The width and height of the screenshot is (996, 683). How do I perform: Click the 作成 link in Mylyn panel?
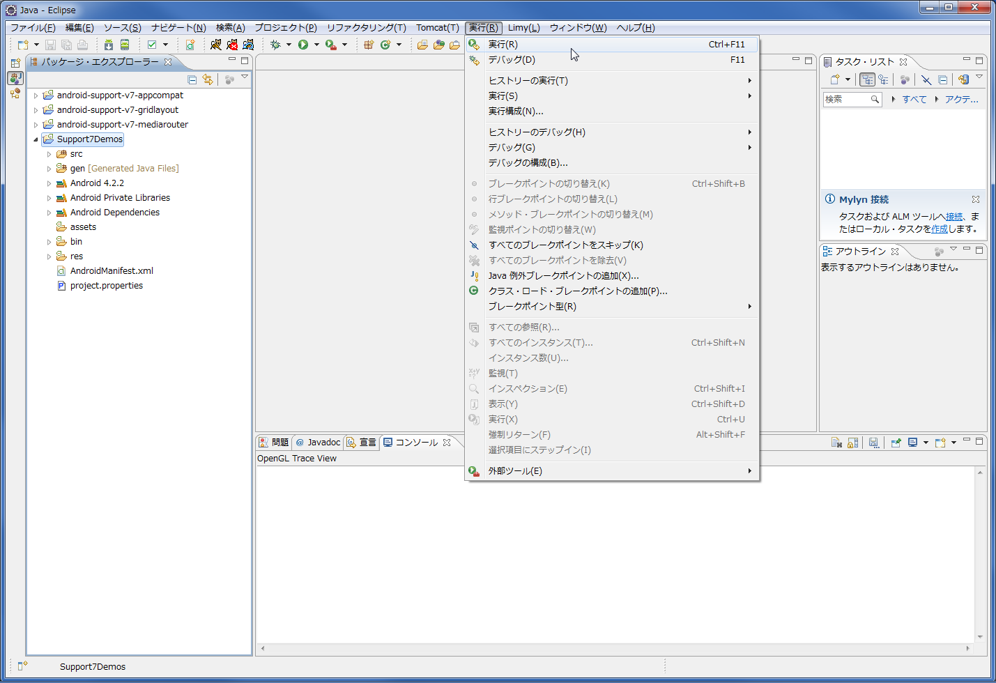tap(940, 229)
